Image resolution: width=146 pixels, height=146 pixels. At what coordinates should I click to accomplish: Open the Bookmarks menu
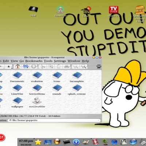(x=34, y=61)
